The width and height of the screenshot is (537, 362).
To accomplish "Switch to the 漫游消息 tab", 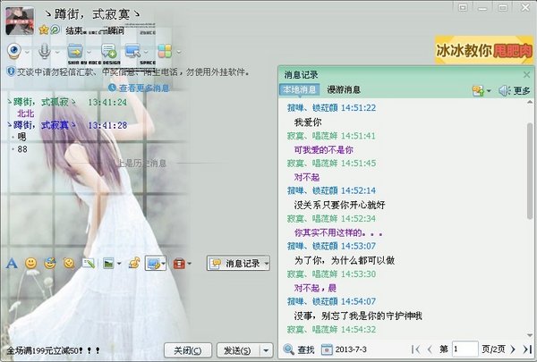I will pos(344,89).
